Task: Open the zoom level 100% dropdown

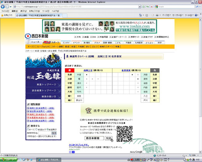Action: (x=194, y=155)
